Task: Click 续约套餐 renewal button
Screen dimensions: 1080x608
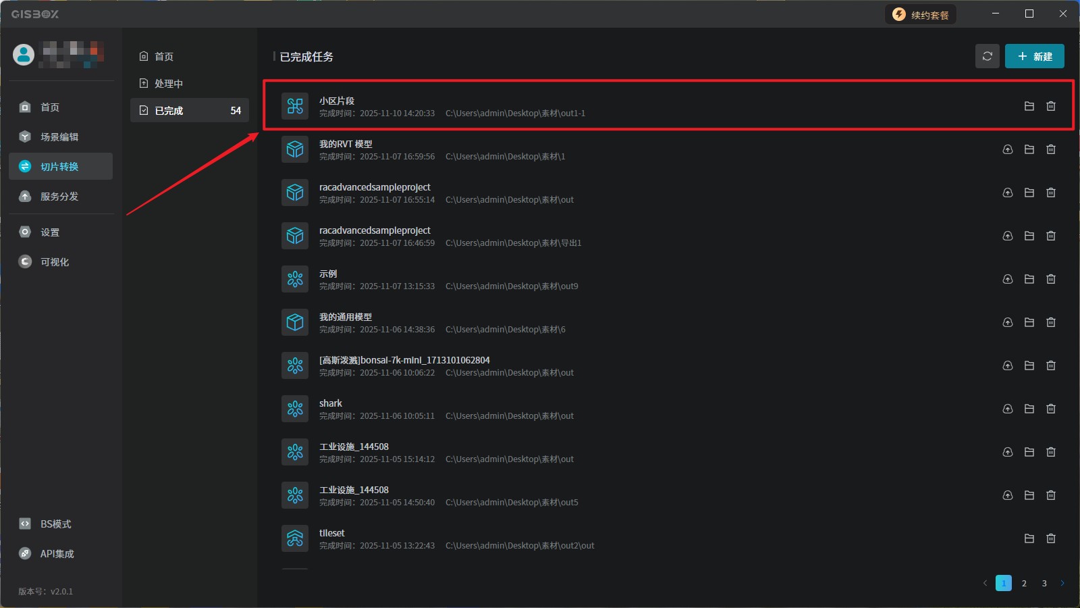Action: [x=921, y=15]
